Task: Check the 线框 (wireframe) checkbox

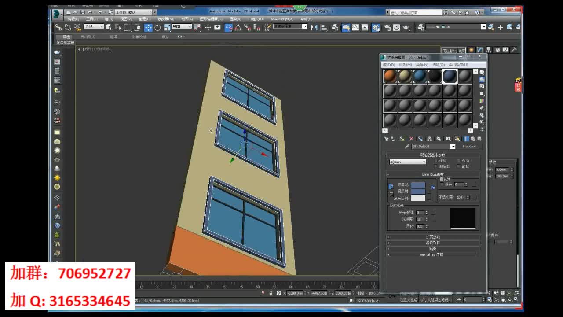Action: coord(435,161)
